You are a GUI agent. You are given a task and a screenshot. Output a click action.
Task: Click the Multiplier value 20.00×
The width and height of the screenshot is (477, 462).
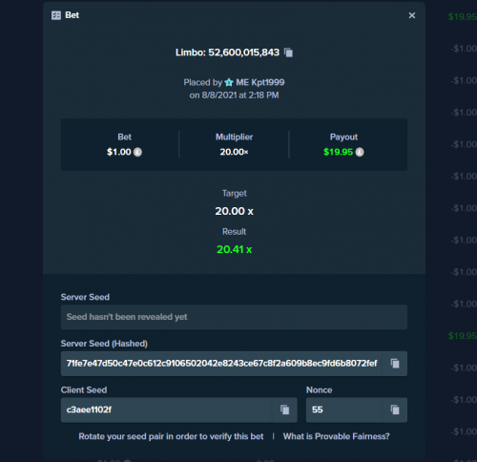[x=234, y=152]
